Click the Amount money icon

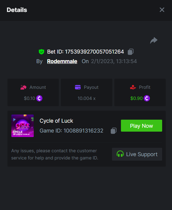(x=23, y=87)
